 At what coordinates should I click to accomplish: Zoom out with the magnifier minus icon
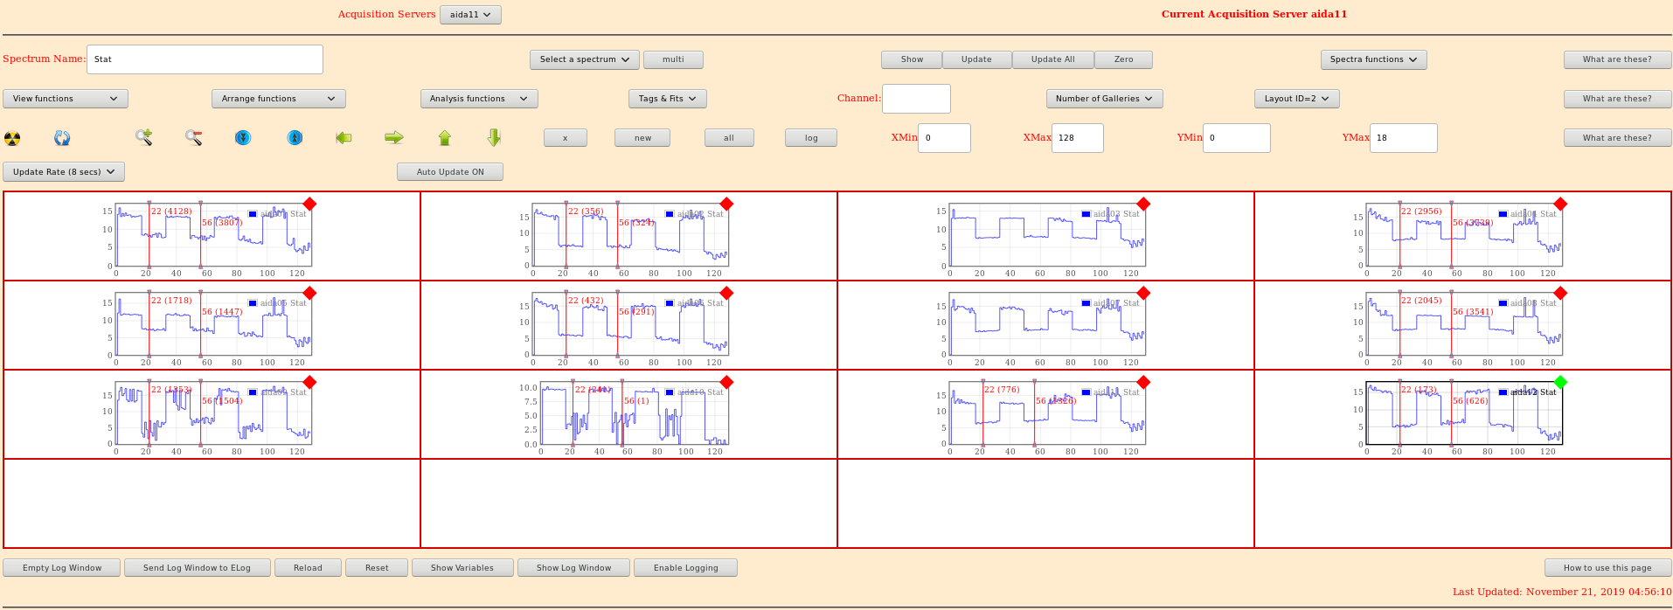pyautogui.click(x=194, y=137)
